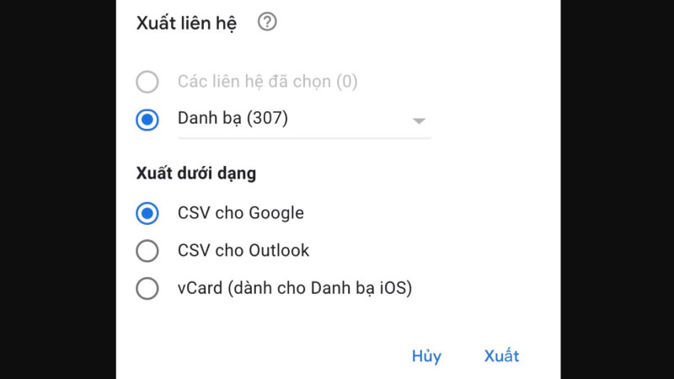
Task: Pick the vCard radio circle option
Action: coord(147,288)
